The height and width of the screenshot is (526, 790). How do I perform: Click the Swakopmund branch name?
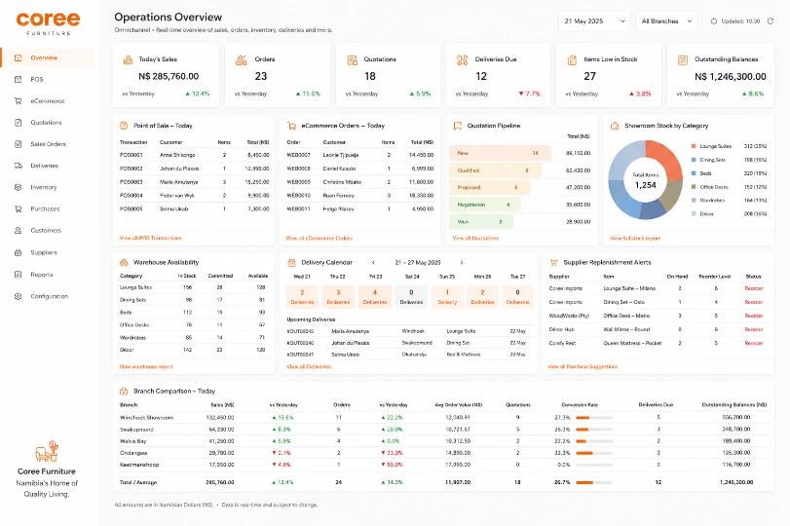(136, 430)
